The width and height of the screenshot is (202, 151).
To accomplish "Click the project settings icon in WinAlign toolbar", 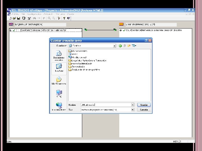I will (29, 18).
